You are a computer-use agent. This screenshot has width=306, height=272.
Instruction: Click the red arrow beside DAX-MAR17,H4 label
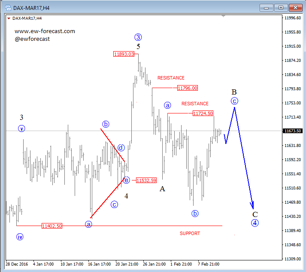click(x=9, y=18)
